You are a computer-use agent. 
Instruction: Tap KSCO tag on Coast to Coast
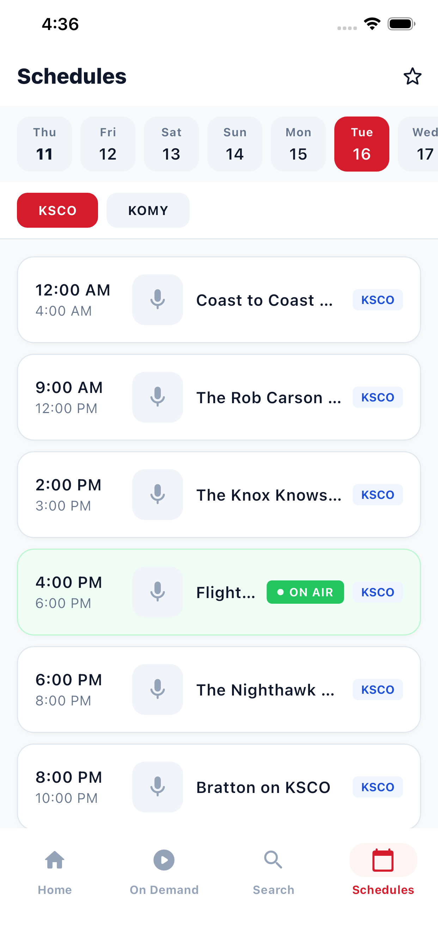(x=378, y=299)
